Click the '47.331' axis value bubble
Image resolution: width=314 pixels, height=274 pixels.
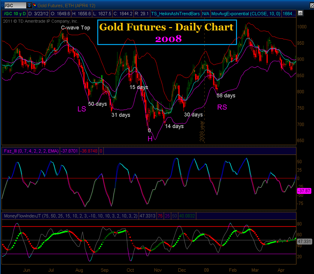pyautogui.click(x=304, y=242)
